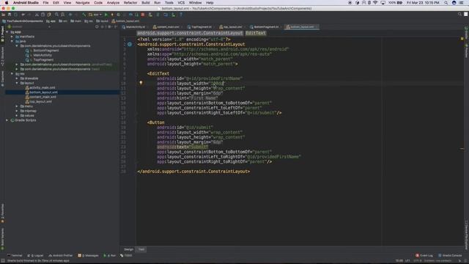469x264 pixels.
Task: Open the Messages tool window
Action: pos(88,255)
